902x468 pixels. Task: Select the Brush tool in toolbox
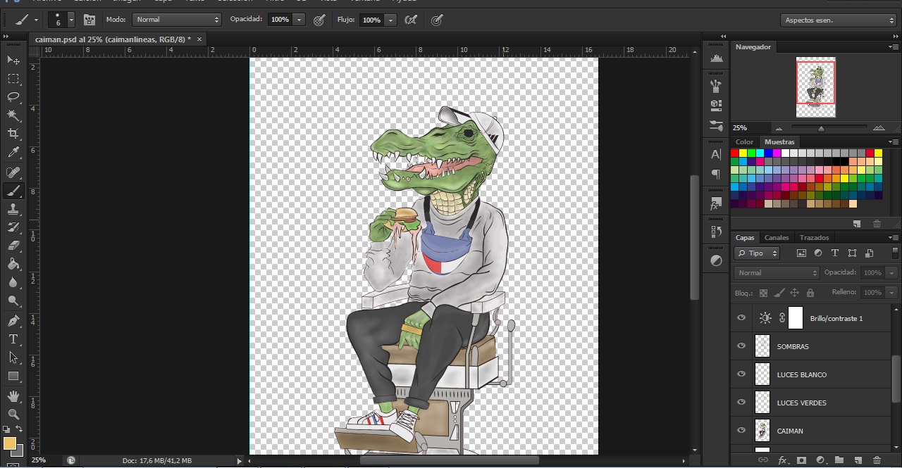pyautogui.click(x=13, y=191)
